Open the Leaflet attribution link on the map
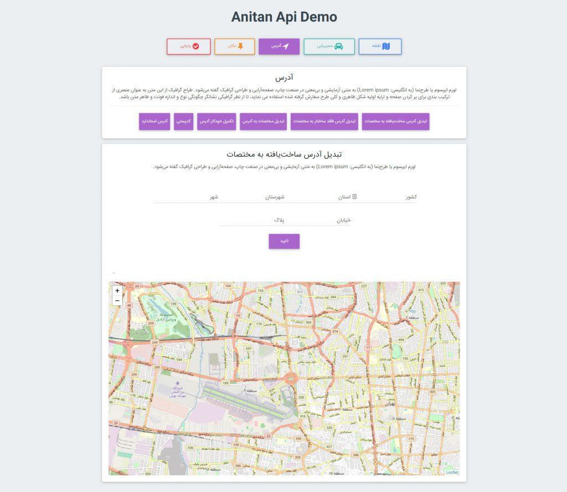Viewport: 567px width, 492px height. click(x=452, y=472)
